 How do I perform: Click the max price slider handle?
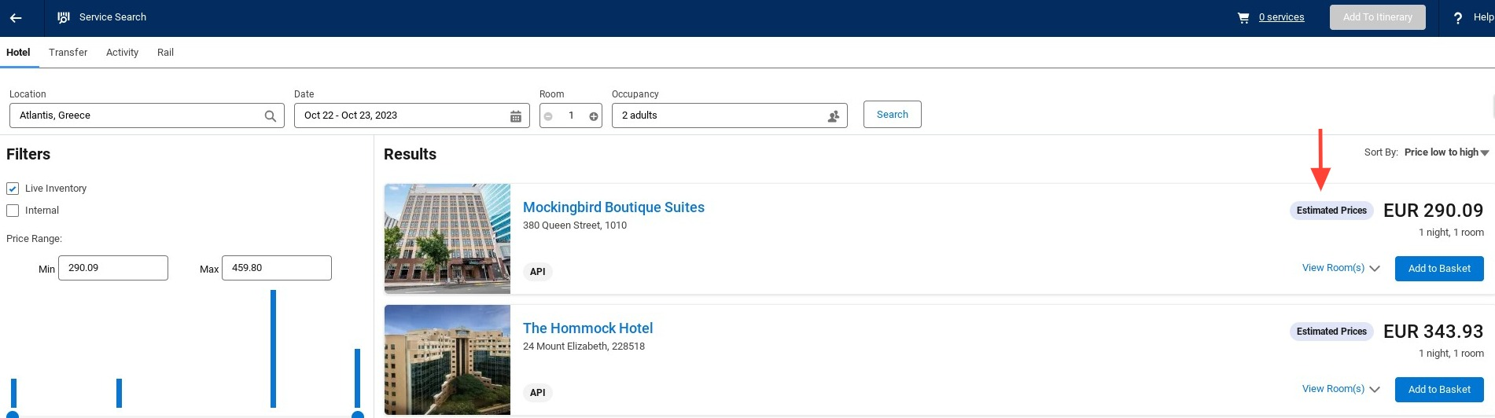358,414
